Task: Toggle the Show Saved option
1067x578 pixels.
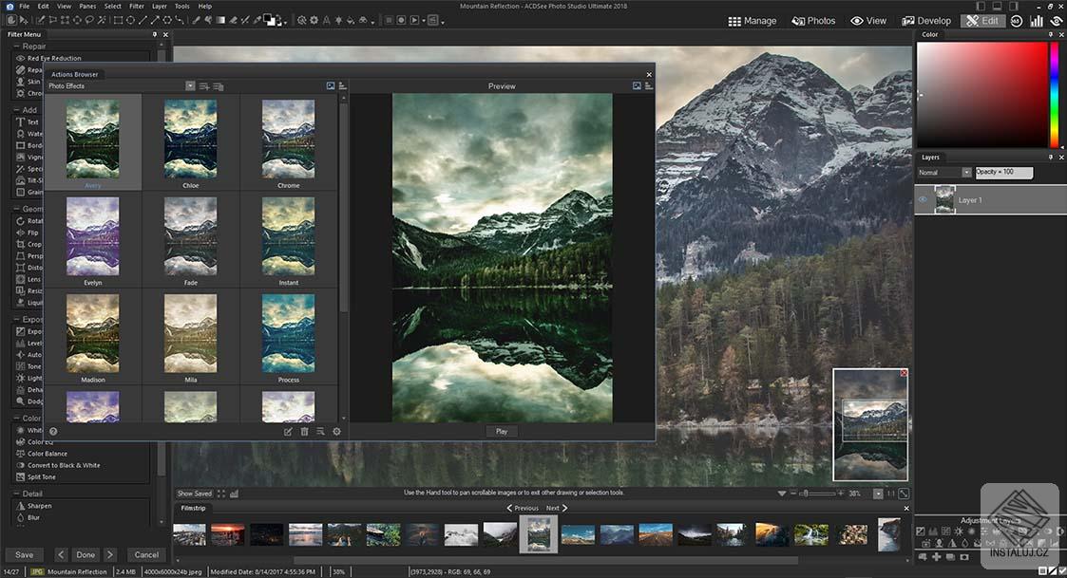Action: click(194, 493)
